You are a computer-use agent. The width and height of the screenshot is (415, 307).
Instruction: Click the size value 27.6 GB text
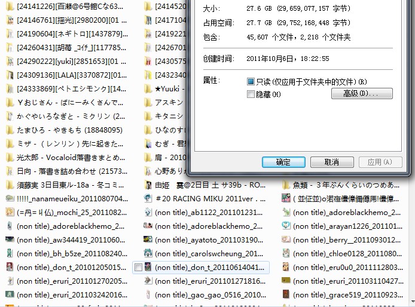pos(298,9)
